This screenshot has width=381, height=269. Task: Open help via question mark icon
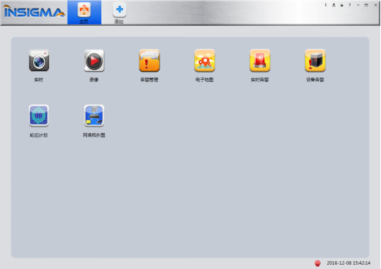point(349,5)
